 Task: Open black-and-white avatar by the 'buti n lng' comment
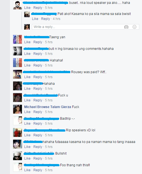click(x=18, y=51)
